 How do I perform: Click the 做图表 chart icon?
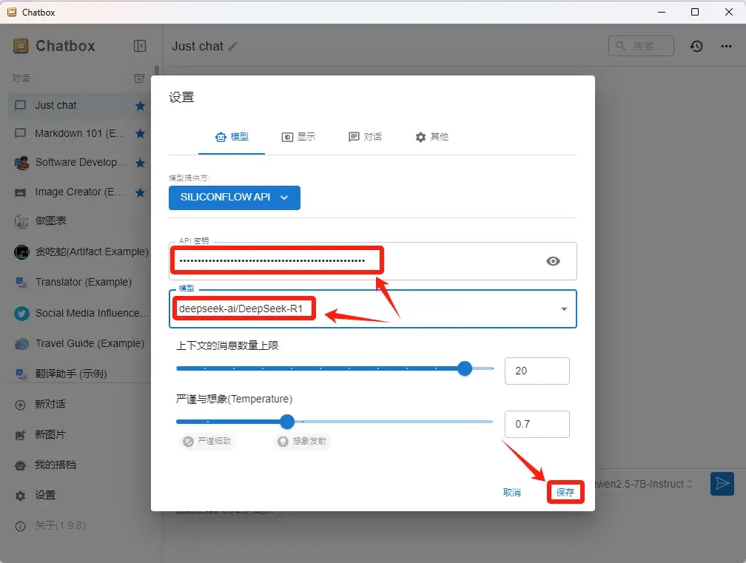click(21, 221)
